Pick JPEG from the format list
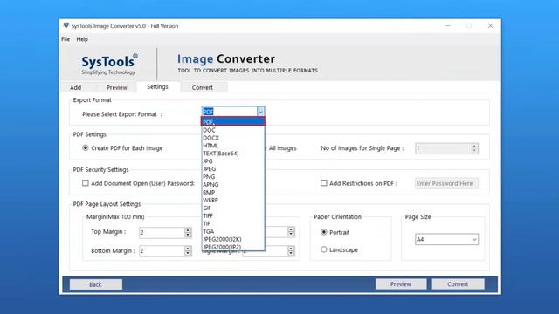Screen dimensions: 559x314 pyautogui.click(x=233, y=169)
